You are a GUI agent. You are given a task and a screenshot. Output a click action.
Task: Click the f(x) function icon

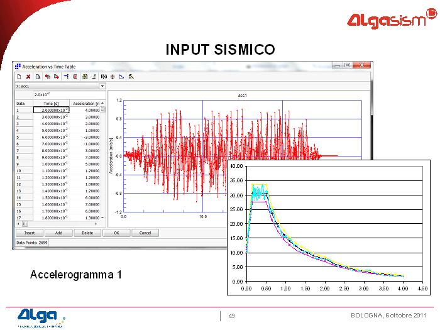tap(104, 76)
